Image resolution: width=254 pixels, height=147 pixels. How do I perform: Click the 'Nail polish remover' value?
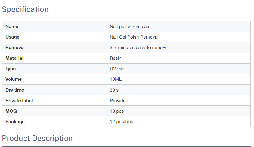(130, 27)
